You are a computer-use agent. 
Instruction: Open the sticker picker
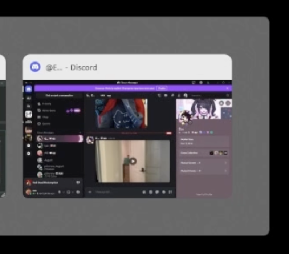[157, 192]
